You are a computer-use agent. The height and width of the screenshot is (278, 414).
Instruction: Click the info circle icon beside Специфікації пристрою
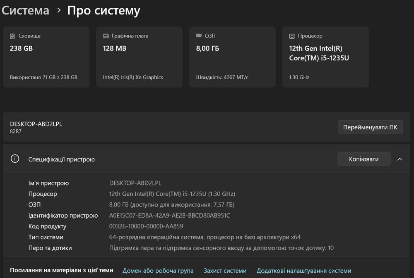[x=15, y=159]
